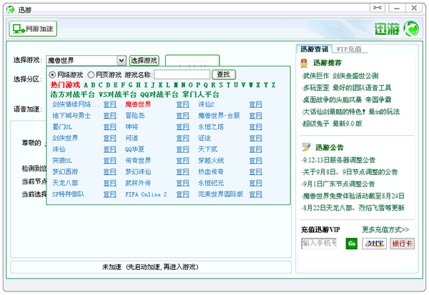The width and height of the screenshot is (429, 295).
Task: Select the 网络游戏 radio button
Action: pyautogui.click(x=53, y=74)
